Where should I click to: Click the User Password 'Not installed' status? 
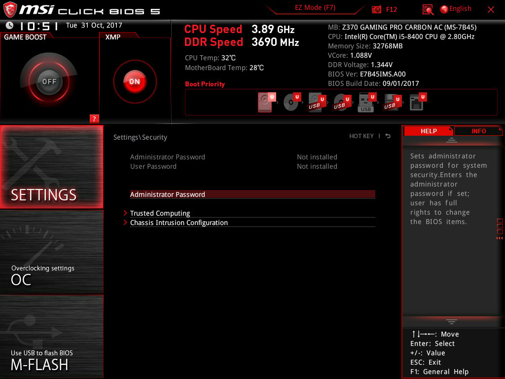click(x=317, y=166)
